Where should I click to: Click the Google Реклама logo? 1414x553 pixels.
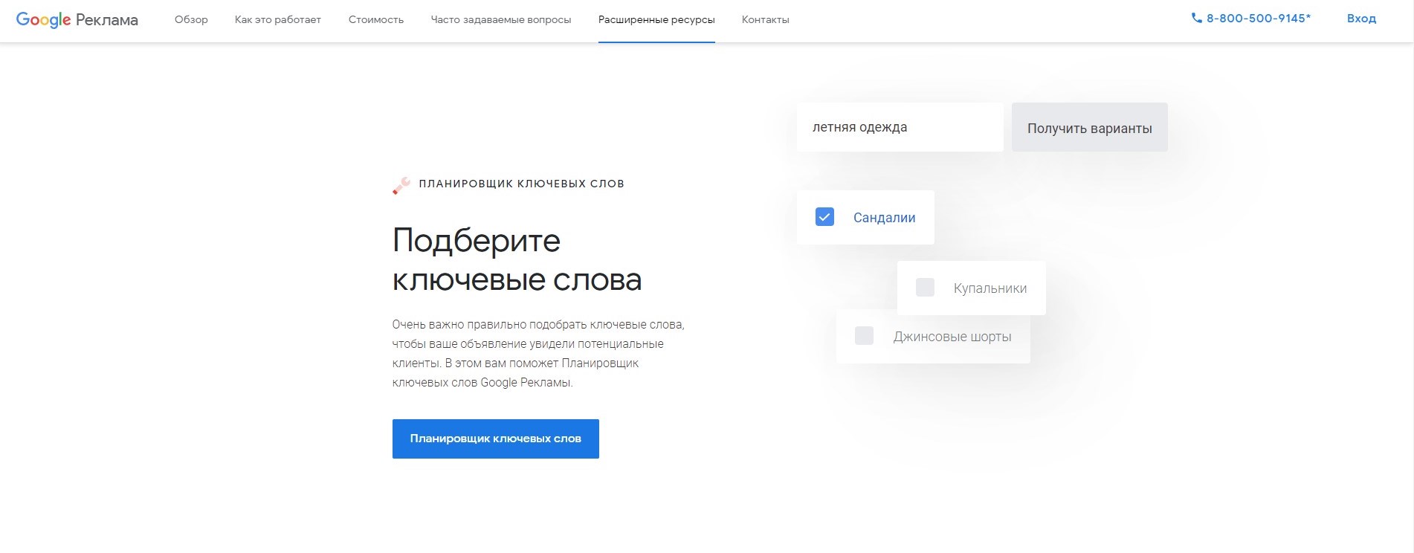(x=77, y=20)
